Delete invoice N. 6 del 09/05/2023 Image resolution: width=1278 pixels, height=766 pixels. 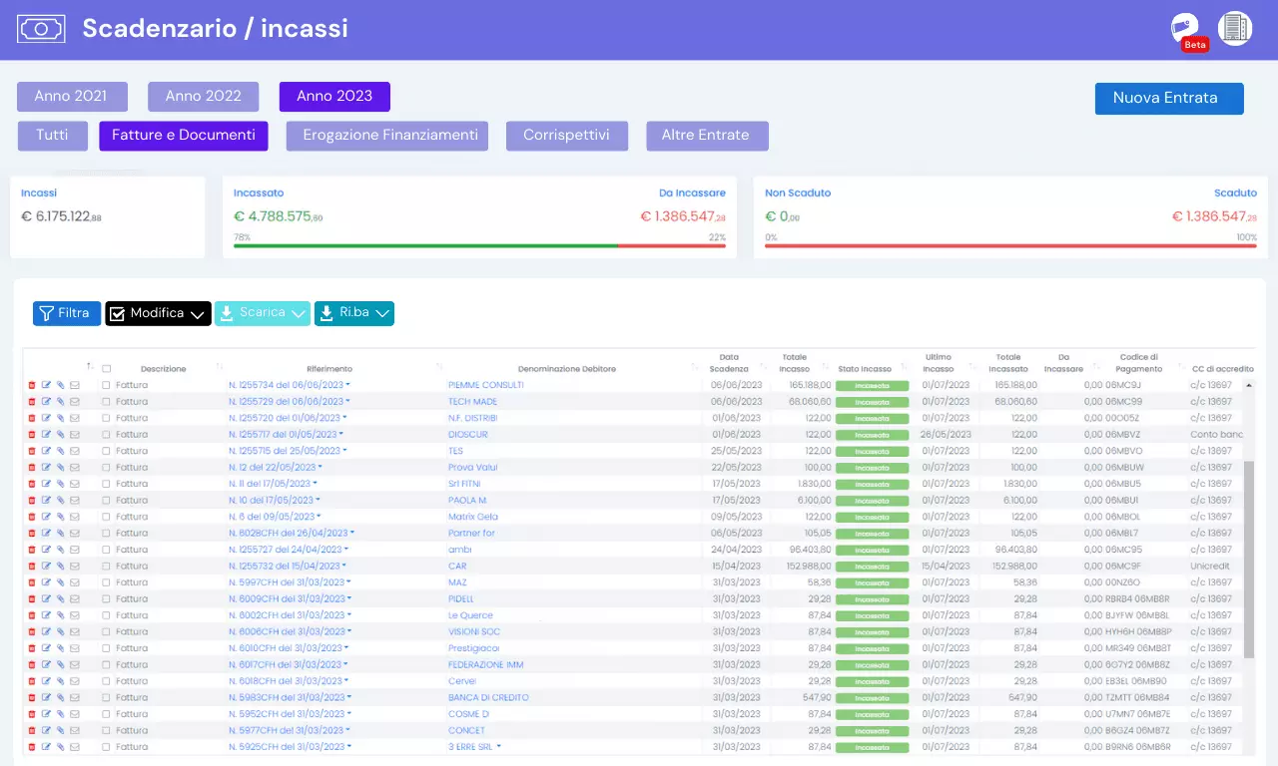pyautogui.click(x=31, y=517)
